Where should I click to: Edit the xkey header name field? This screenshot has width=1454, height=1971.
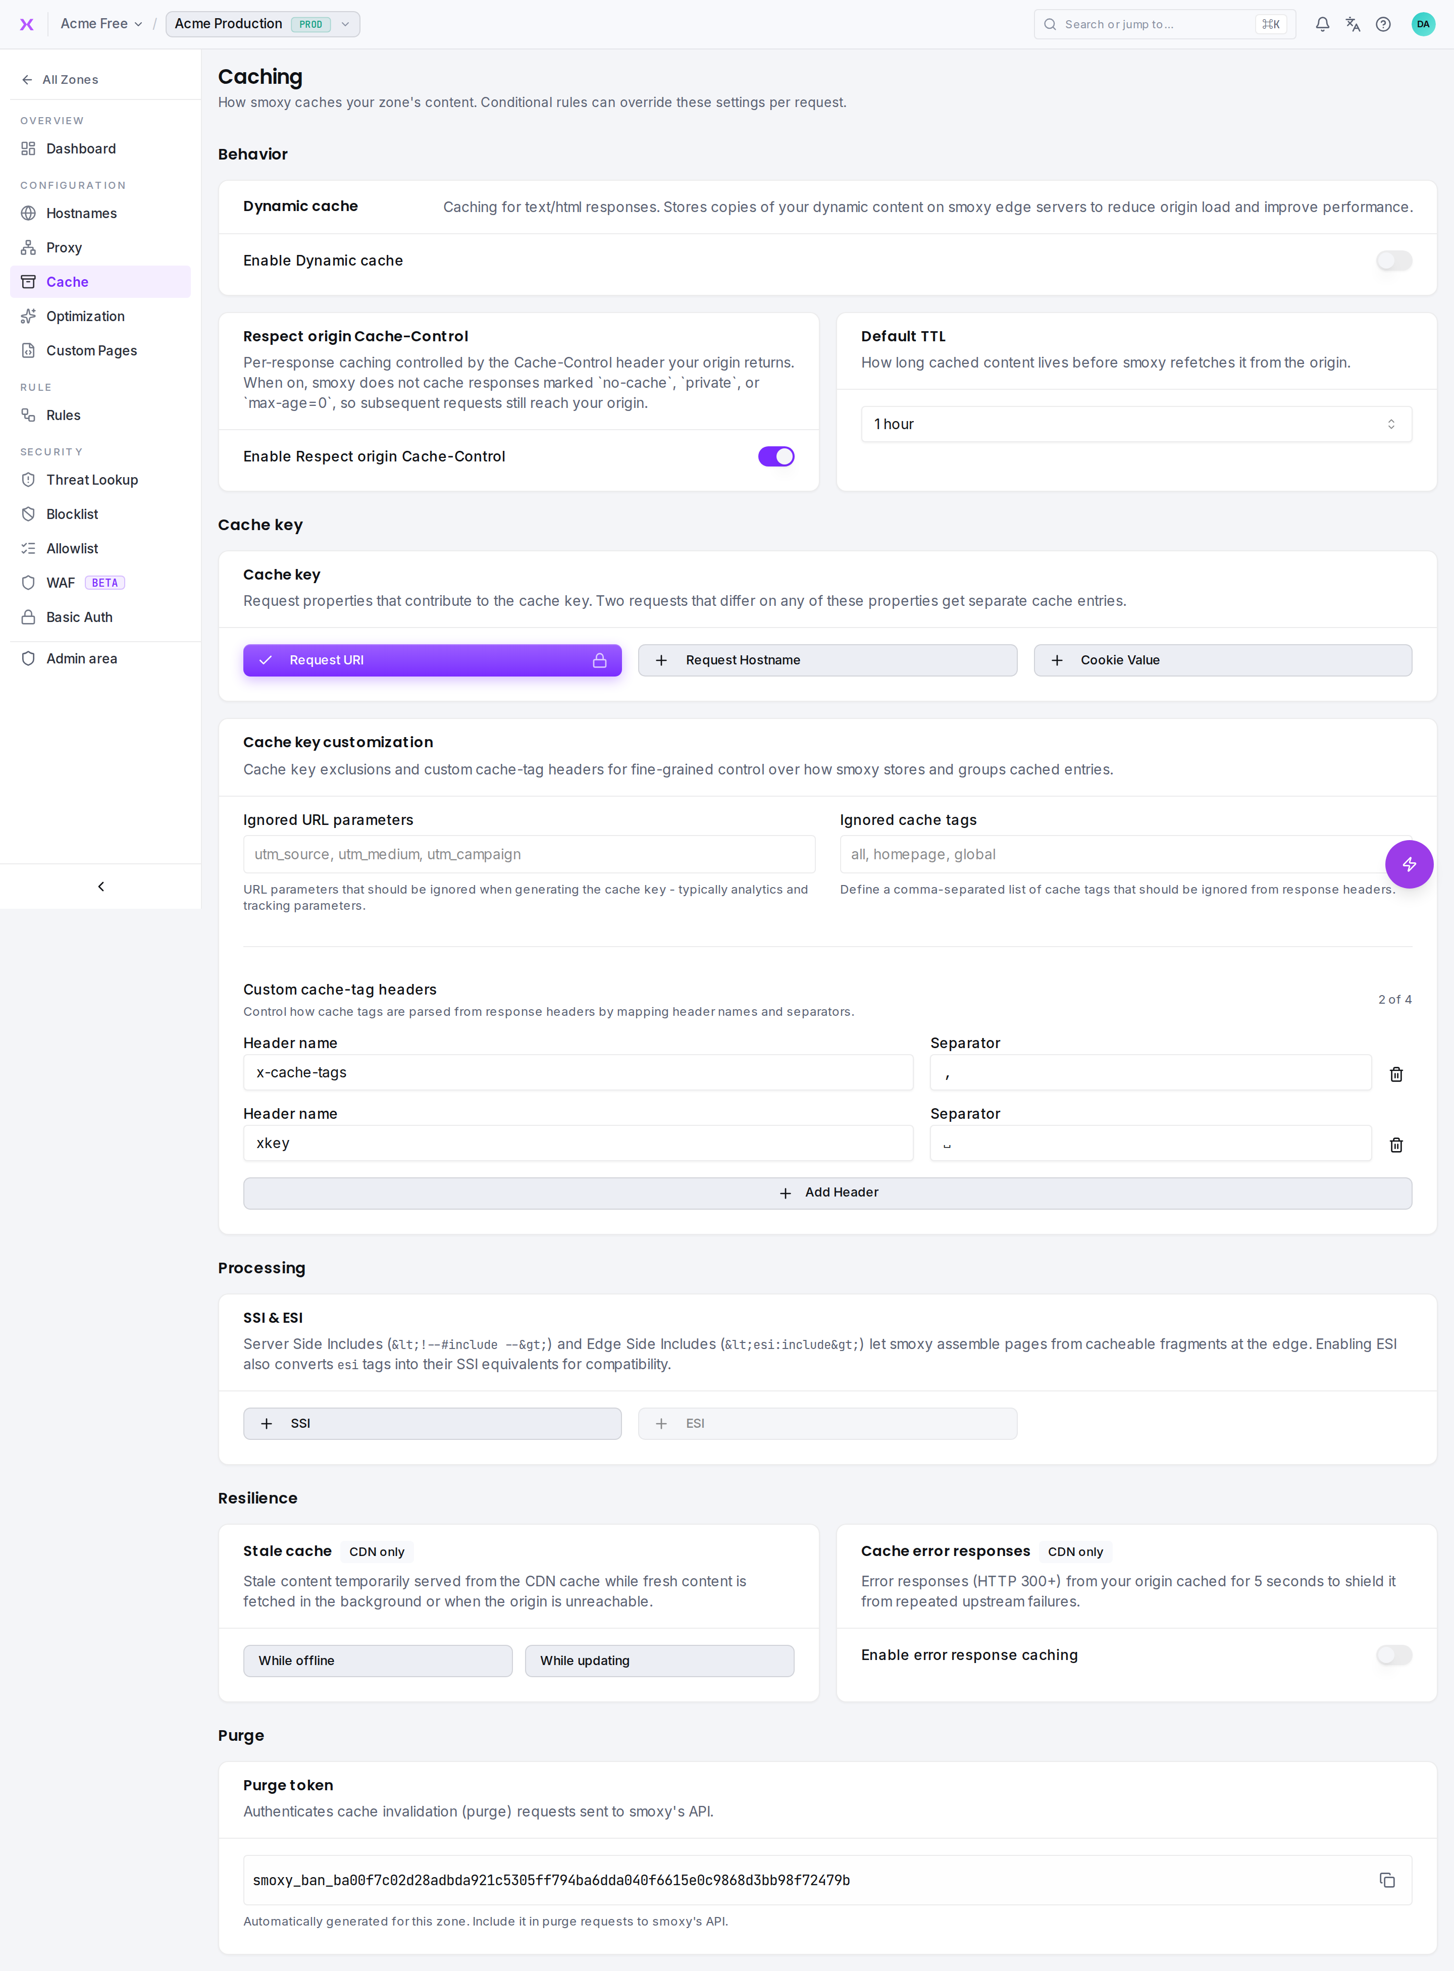tap(578, 1142)
